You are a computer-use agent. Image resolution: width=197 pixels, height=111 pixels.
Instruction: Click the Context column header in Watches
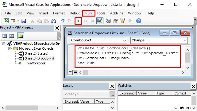point(182,93)
